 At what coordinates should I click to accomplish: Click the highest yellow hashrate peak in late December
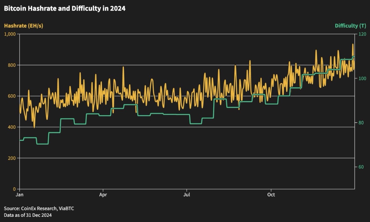tap(353, 44)
